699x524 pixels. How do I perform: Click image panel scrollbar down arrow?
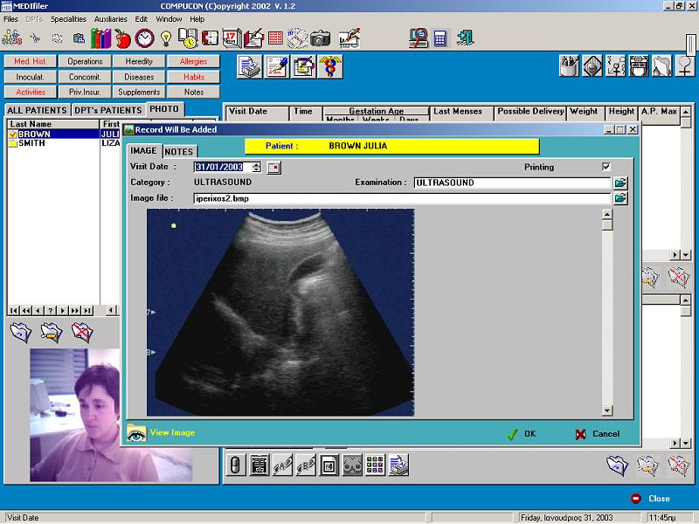(x=606, y=410)
